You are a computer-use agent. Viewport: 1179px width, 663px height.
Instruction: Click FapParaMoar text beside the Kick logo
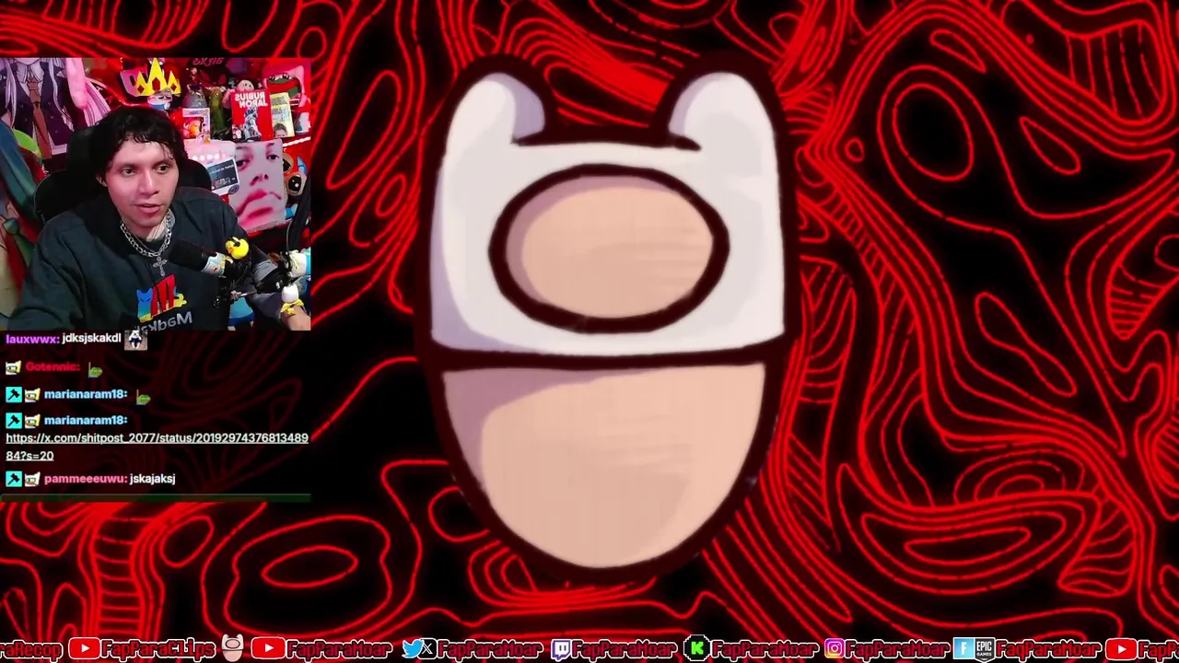(764, 649)
